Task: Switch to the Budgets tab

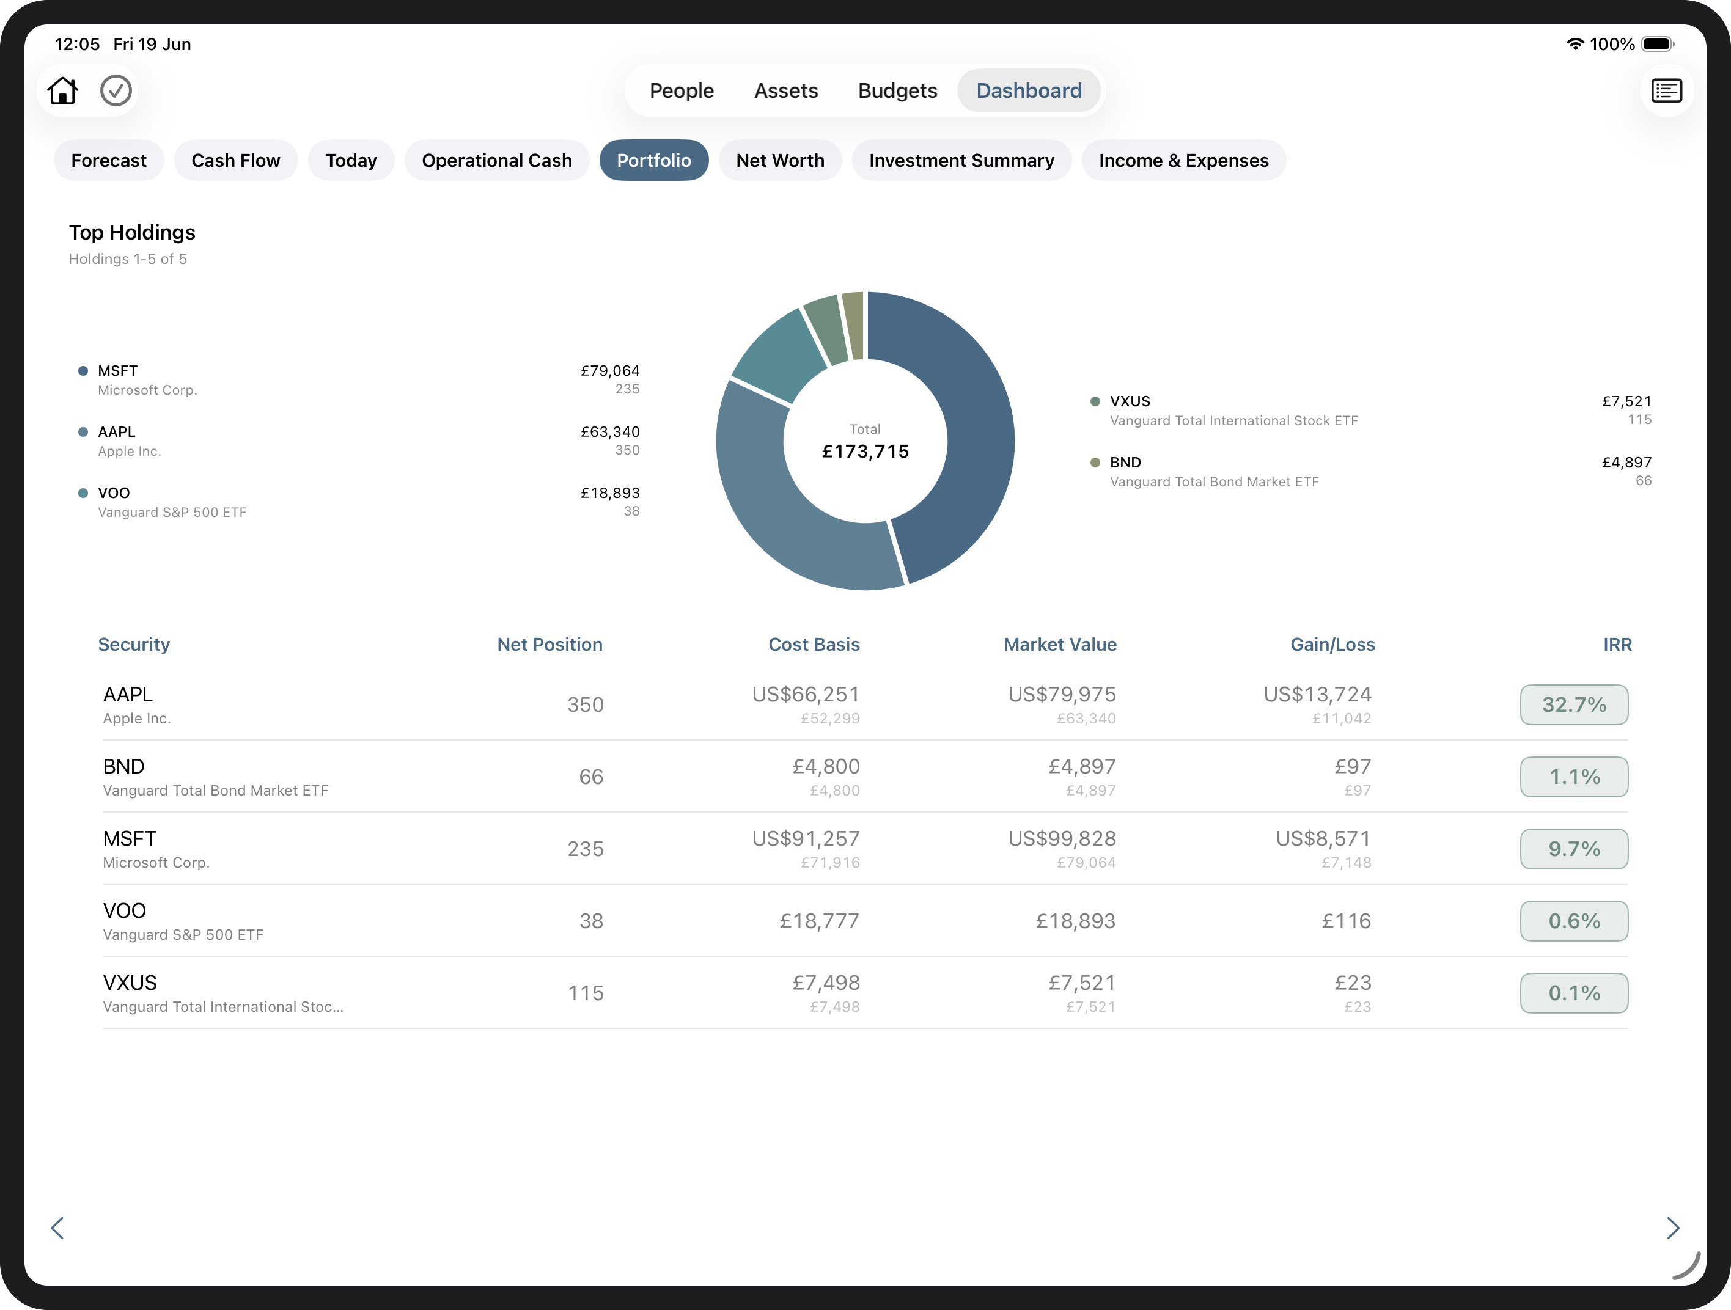Action: coord(897,90)
